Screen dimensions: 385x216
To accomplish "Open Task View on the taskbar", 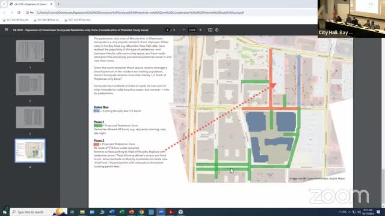I will (x=72, y=212).
